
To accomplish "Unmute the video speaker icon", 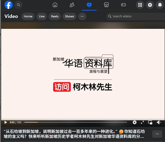I will tap(159, 122).
